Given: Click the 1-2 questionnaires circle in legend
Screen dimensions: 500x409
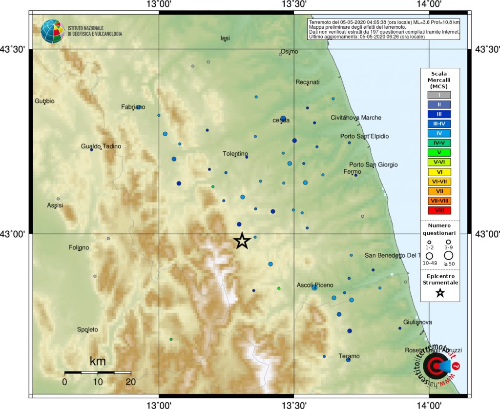Looking at the screenshot, I should (429, 242).
